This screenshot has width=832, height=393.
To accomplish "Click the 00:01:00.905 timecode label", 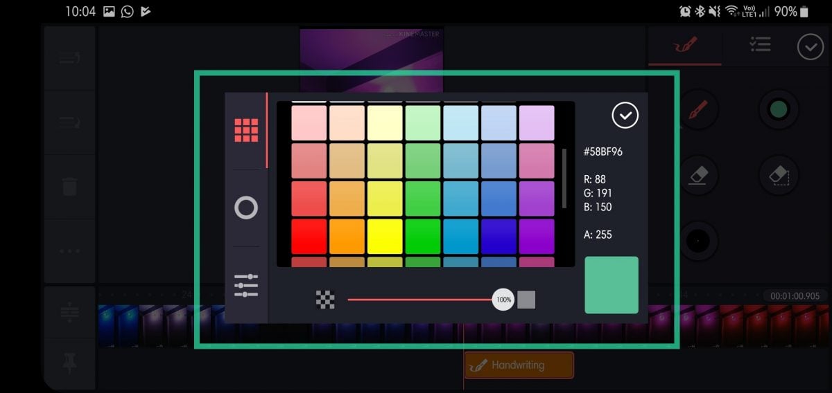I will 795,296.
